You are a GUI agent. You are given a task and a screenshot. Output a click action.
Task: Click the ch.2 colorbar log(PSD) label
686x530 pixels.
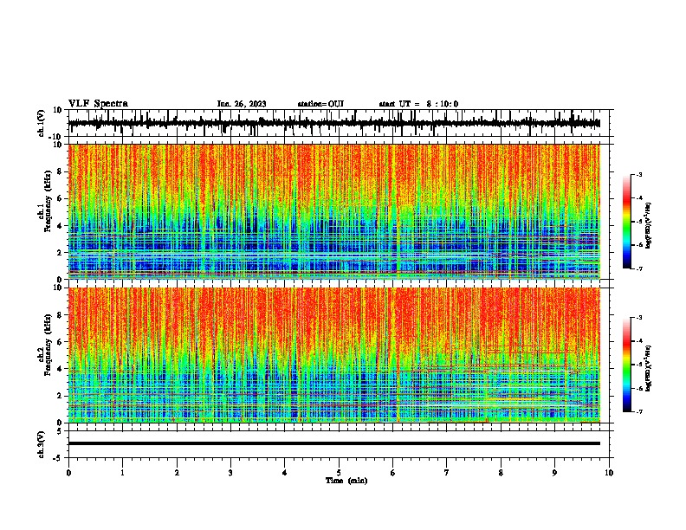coord(648,368)
